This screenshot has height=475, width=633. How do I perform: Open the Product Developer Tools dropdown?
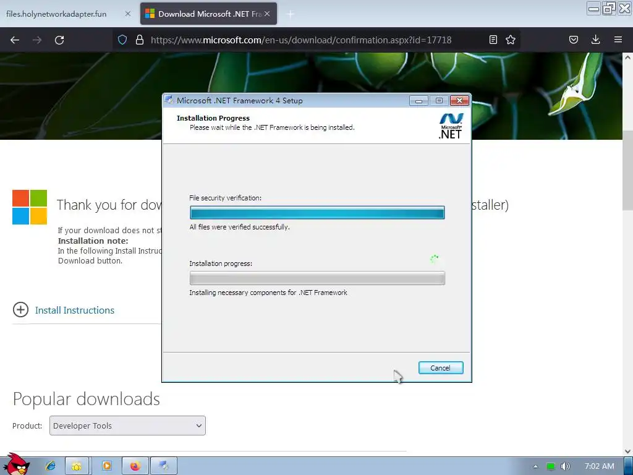click(x=127, y=426)
